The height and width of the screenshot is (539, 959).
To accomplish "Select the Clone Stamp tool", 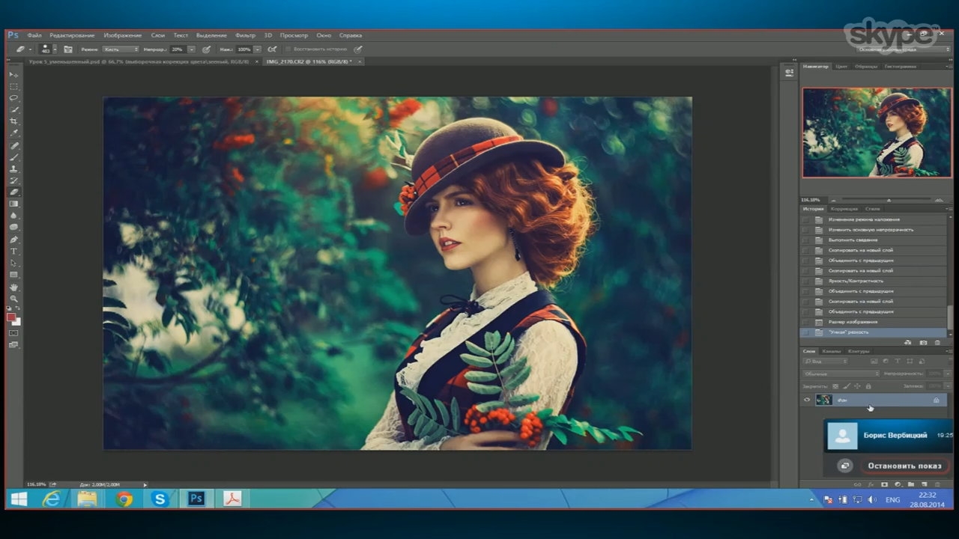I will coord(13,168).
